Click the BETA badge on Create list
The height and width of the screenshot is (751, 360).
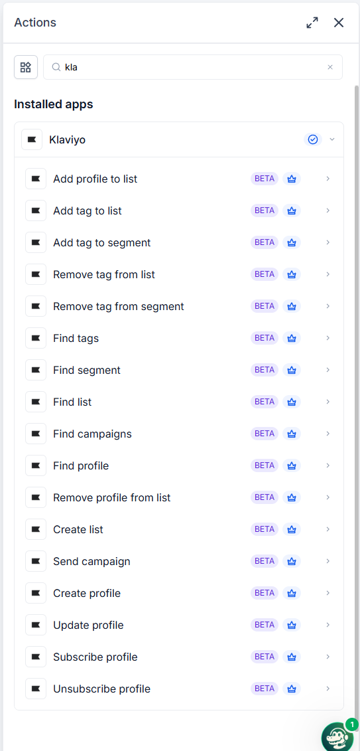tap(265, 529)
